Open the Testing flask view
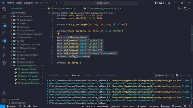The width and height of the screenshot is (193, 108). (x=4, y=48)
